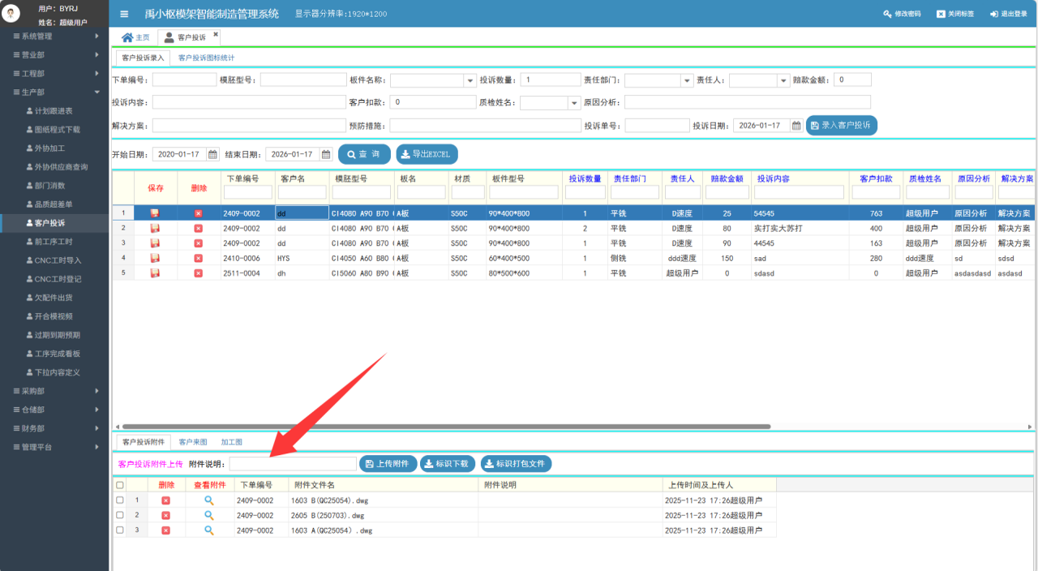Click the 上传附件 button
This screenshot has height=571, width=1038.
pos(388,463)
